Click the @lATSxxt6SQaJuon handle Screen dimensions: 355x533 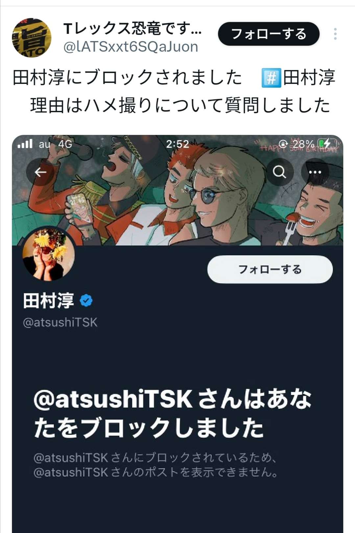click(130, 47)
